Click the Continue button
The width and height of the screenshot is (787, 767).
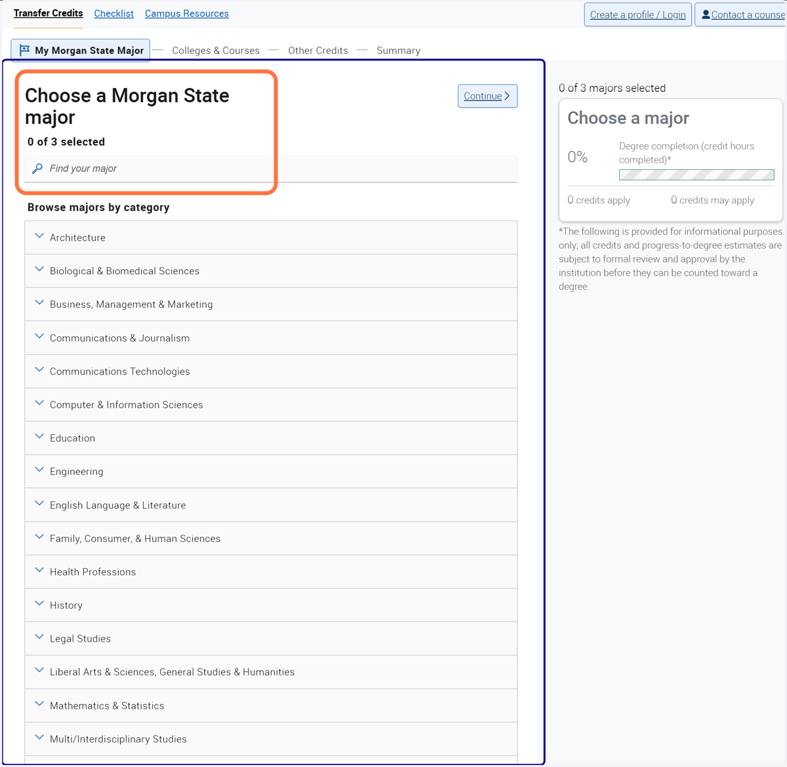(x=487, y=96)
